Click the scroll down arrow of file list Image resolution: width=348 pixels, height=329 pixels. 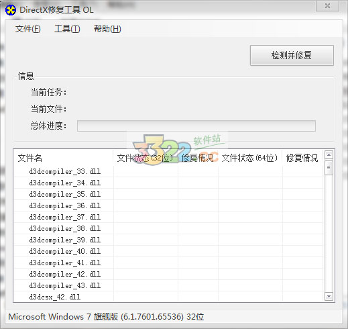coord(329,297)
